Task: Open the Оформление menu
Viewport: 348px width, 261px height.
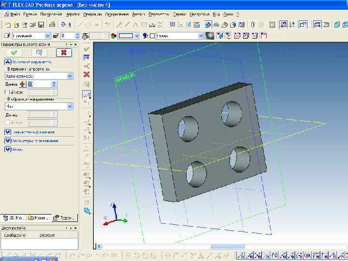Action: [x=117, y=14]
